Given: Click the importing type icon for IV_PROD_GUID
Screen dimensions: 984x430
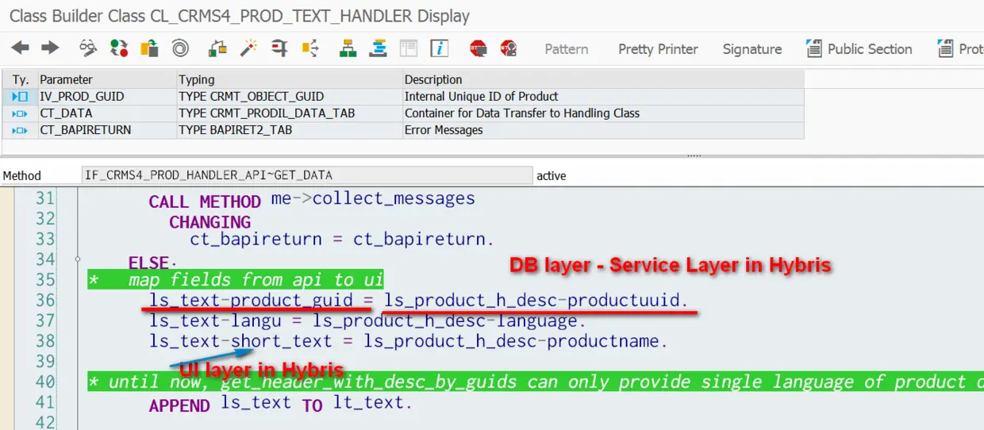Looking at the screenshot, I should tap(21, 96).
